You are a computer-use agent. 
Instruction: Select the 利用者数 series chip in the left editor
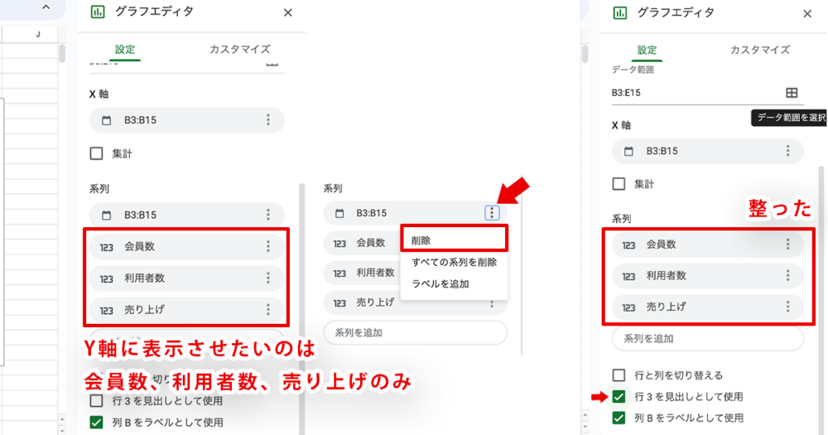187,278
